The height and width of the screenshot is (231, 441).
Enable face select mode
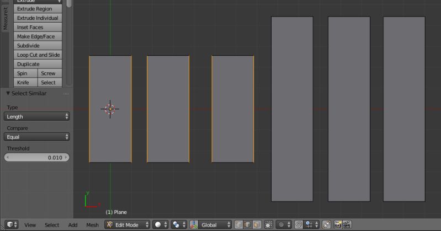coord(257,224)
